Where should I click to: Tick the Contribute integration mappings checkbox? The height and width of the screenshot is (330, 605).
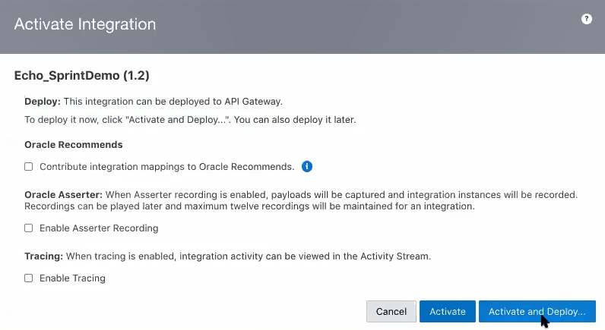(x=29, y=166)
